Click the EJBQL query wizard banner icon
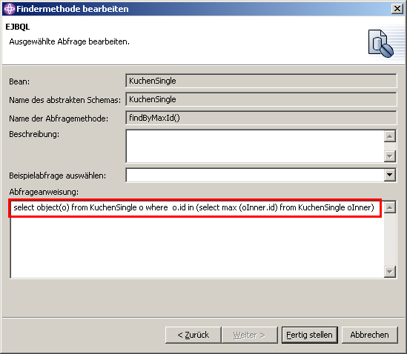 381,43
